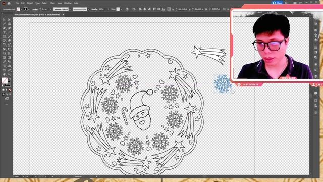The width and height of the screenshot is (323, 182).
Task: Enable Draw Behind mode
Action: coord(7,94)
